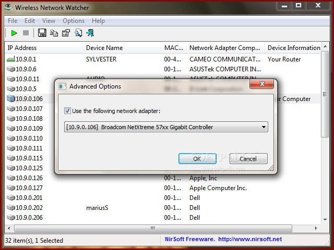Click the gray stop scanning icon
Viewport: 334px width, 250px height.
coord(26,33)
